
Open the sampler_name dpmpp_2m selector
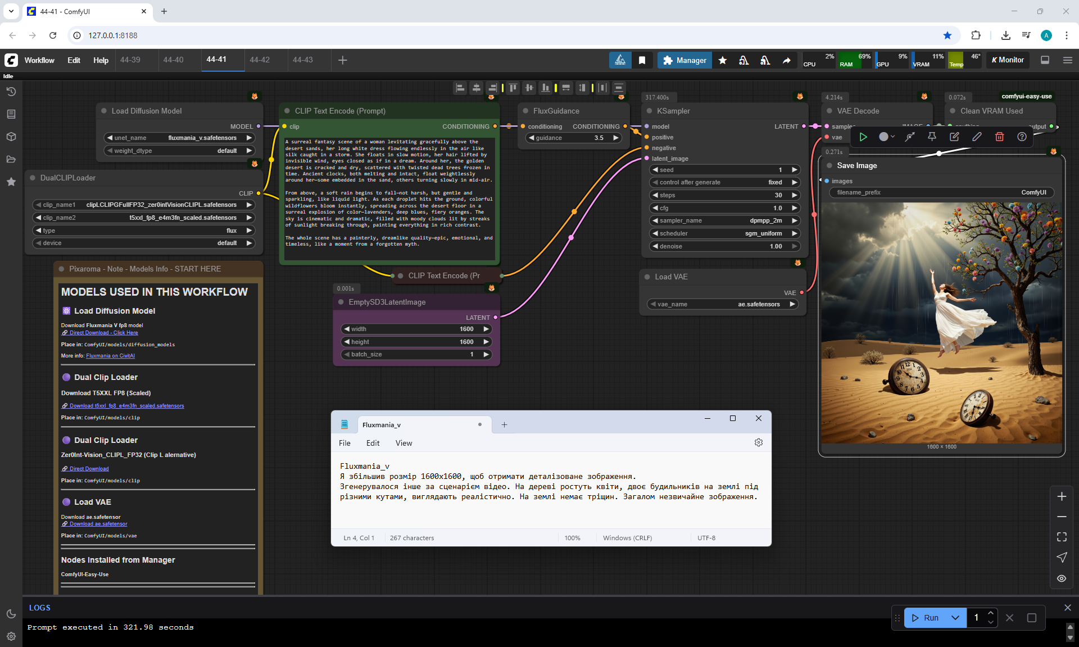tap(724, 220)
